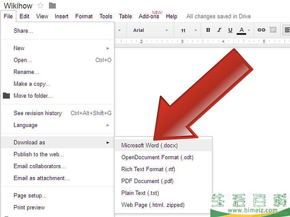Open See revision history

tap(57, 113)
